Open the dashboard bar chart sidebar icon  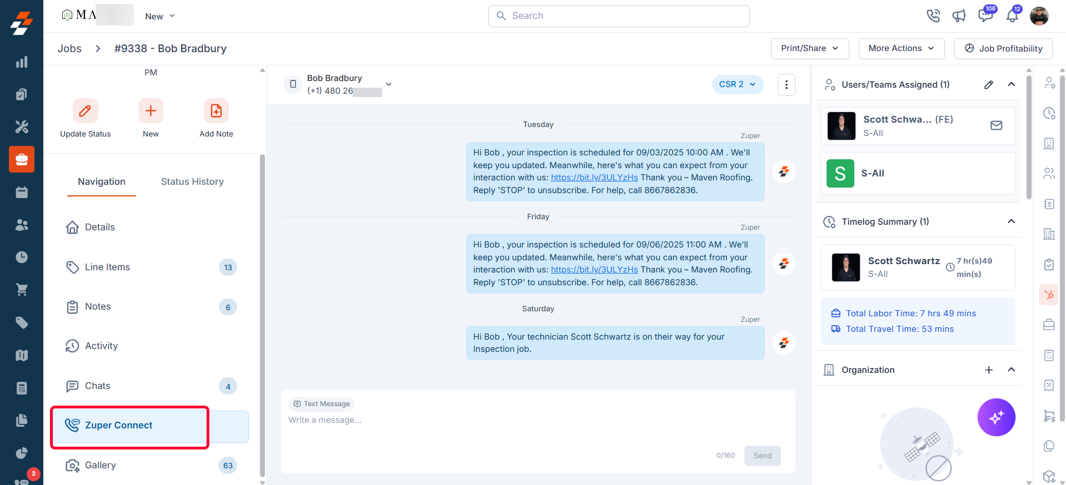22,62
